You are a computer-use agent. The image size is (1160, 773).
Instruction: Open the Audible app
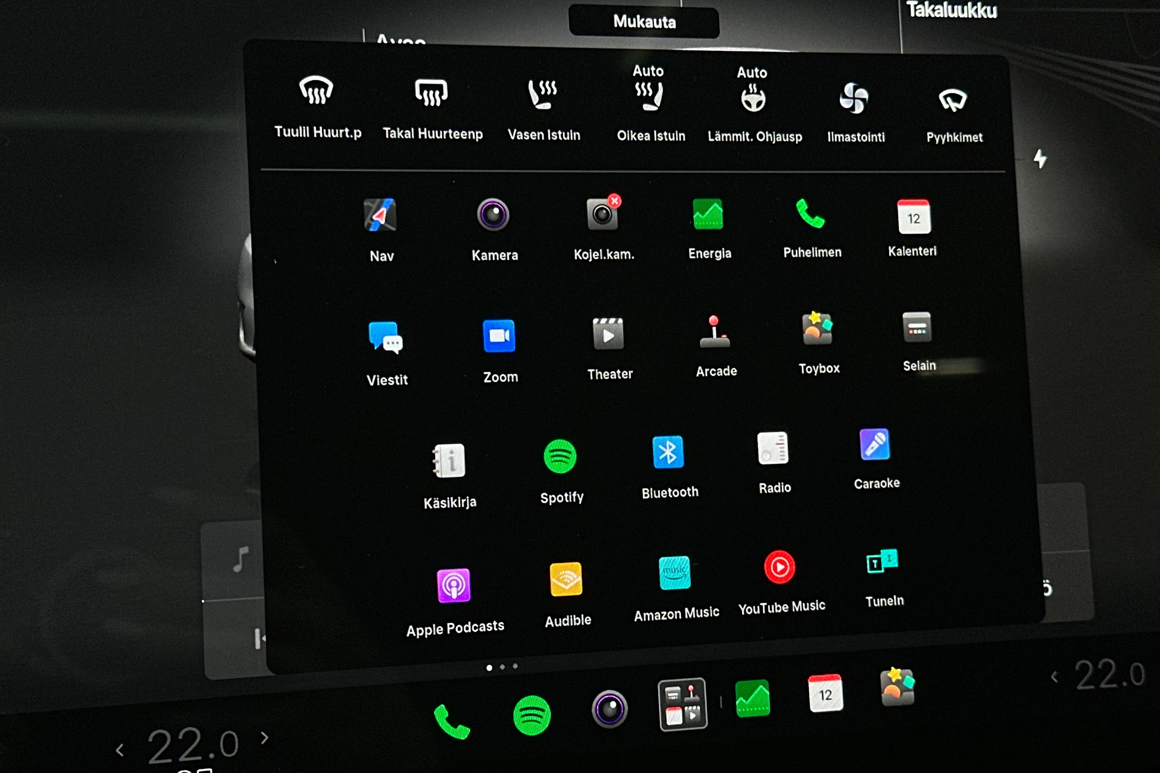(x=566, y=579)
